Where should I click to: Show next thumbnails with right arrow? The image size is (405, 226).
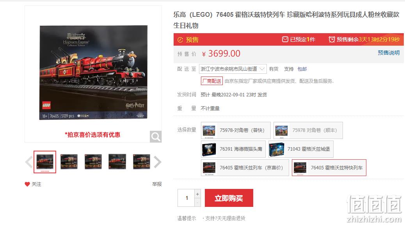[x=157, y=162]
